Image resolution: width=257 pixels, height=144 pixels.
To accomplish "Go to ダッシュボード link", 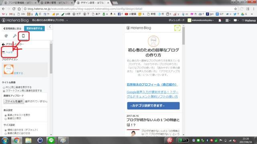I will pyautogui.click(x=177, y=20).
